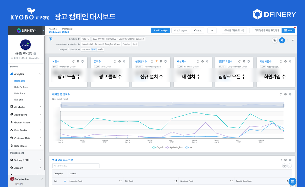
Task: Click the floating blue cube help button
Action: click(x=292, y=181)
